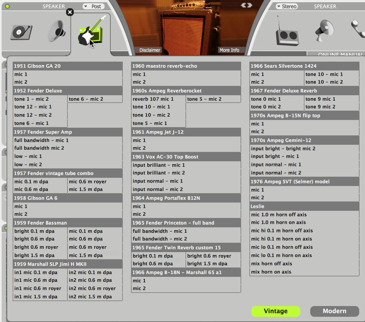Select the telephone speaker icon
The image size is (365, 322).
(x=358, y=29)
